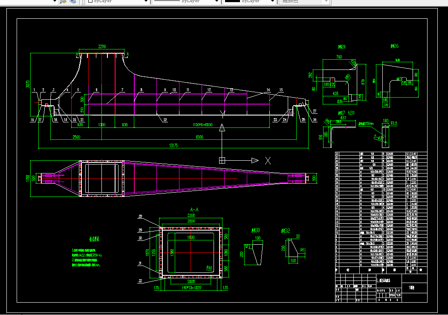Select the 3070 height dimension
Viewport: 448px width, 315px height.
point(28,84)
